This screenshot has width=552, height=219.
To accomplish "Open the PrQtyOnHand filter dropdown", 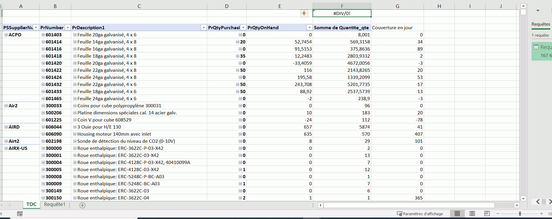I will (309, 27).
